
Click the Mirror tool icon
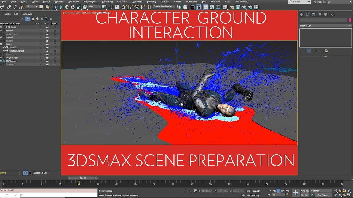coord(179,7)
